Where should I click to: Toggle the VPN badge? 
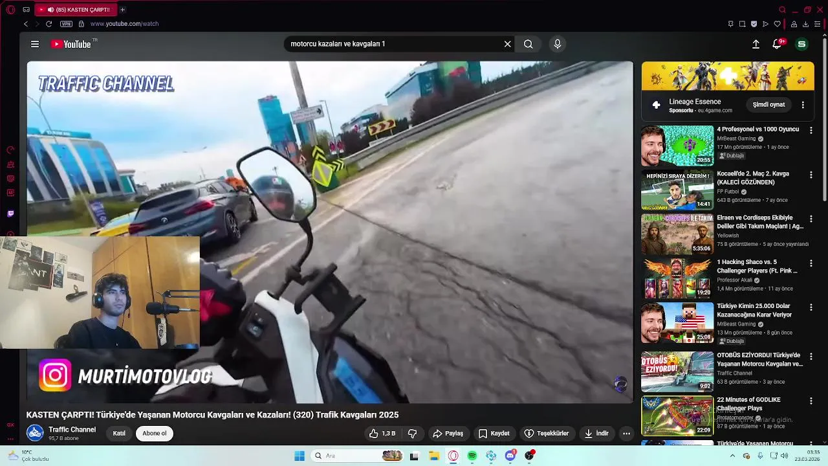click(x=66, y=24)
